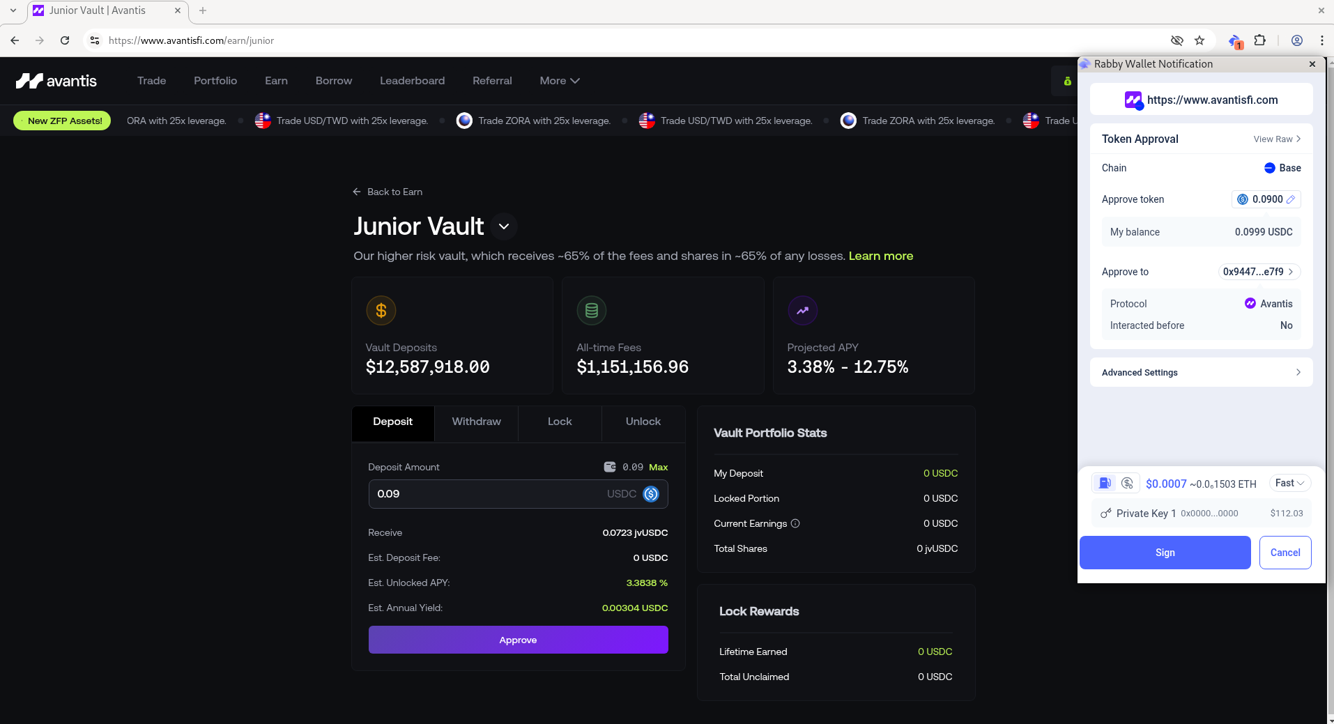Viewport: 1334px width, 724px height.
Task: Open the Fast gas speed dropdown
Action: tap(1289, 483)
